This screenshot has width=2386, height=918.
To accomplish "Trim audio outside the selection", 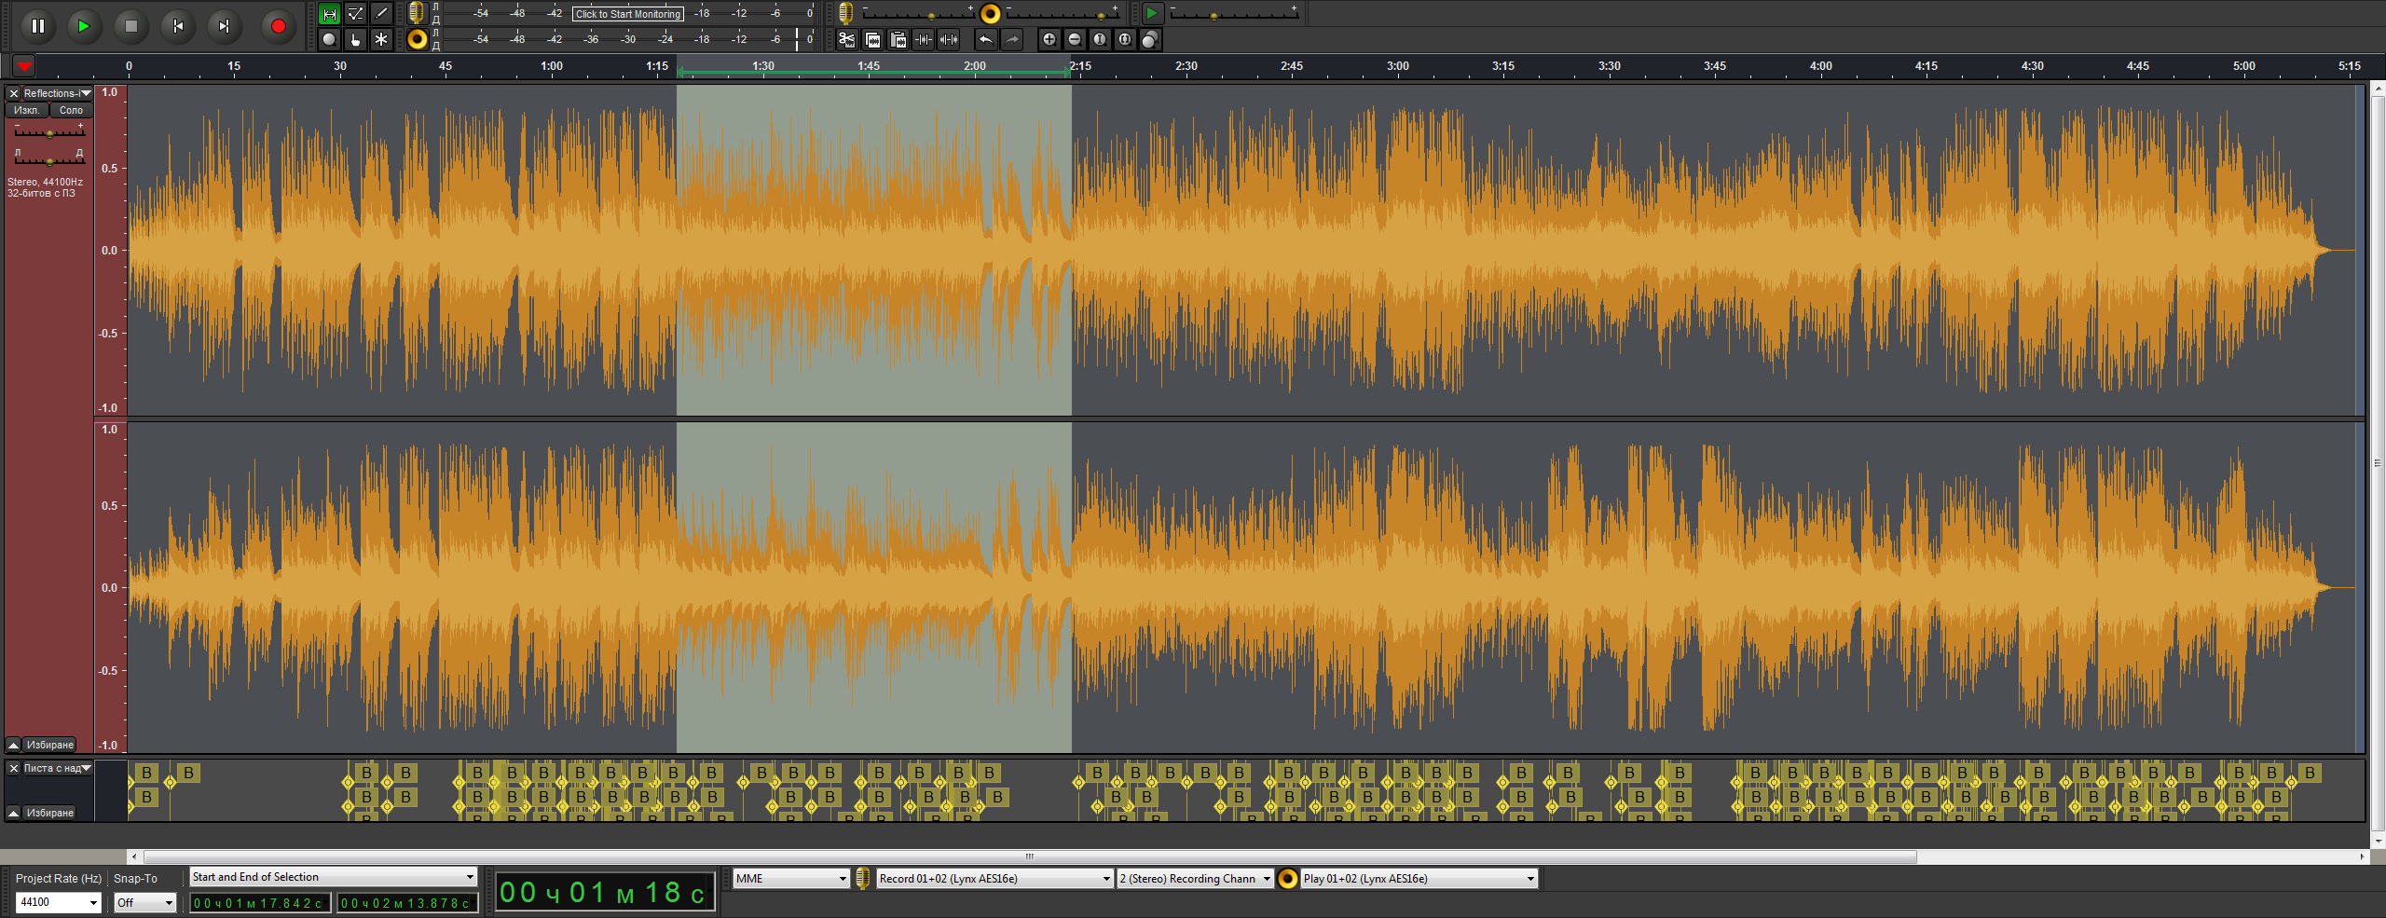I will (x=924, y=39).
